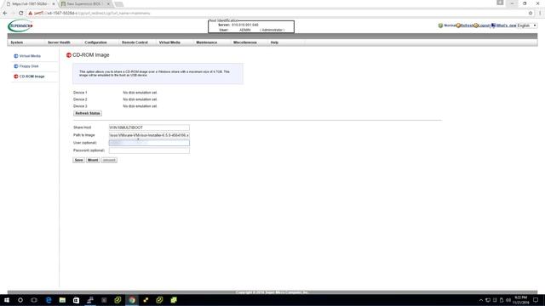This screenshot has width=545, height=306.
Task: Reload the page with browser reload icon
Action: tap(20, 14)
